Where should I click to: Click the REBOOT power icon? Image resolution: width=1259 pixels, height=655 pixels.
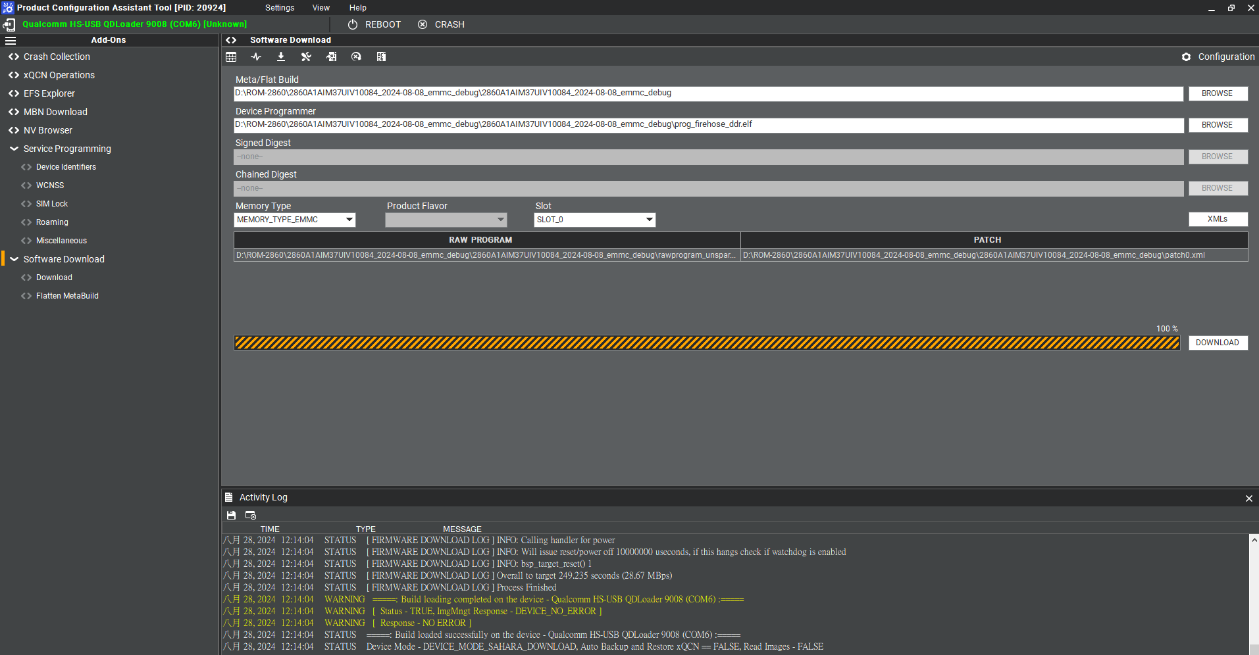click(353, 24)
